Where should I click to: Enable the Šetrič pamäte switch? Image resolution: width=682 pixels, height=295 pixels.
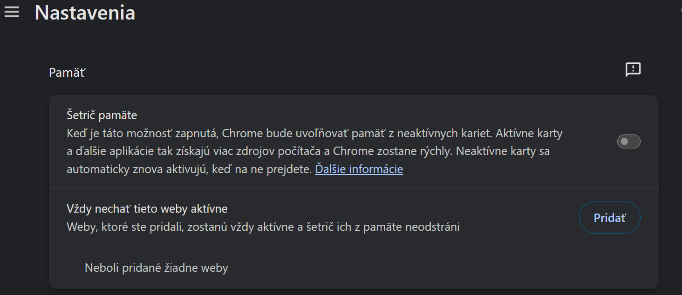628,141
